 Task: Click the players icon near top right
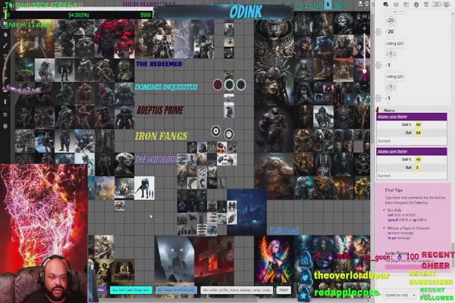[361, 4]
